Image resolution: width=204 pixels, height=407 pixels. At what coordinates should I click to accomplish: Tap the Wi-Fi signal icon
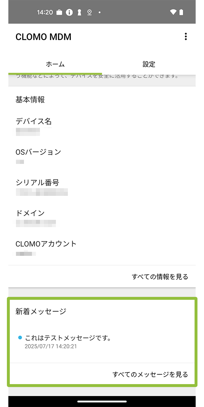tap(173, 12)
